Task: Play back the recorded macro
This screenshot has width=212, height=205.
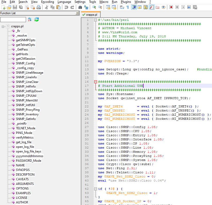Action: tap(183, 7)
